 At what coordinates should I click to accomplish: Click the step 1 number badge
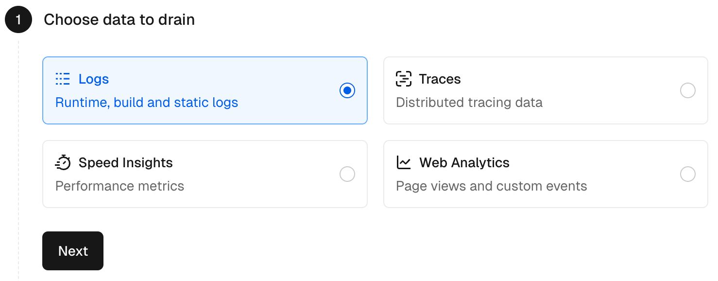(18, 20)
